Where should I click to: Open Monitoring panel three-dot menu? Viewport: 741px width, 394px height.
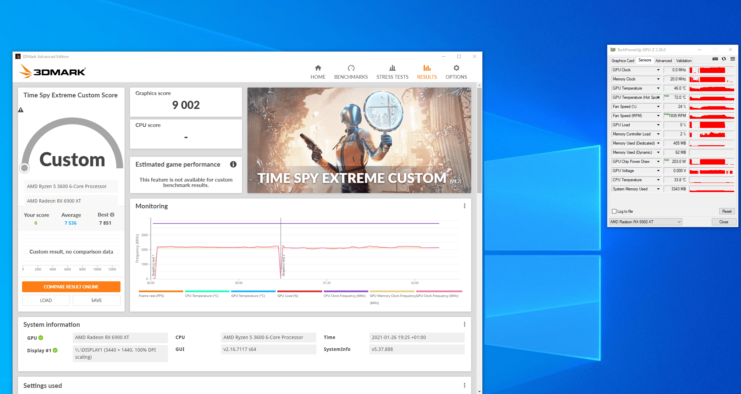point(464,206)
